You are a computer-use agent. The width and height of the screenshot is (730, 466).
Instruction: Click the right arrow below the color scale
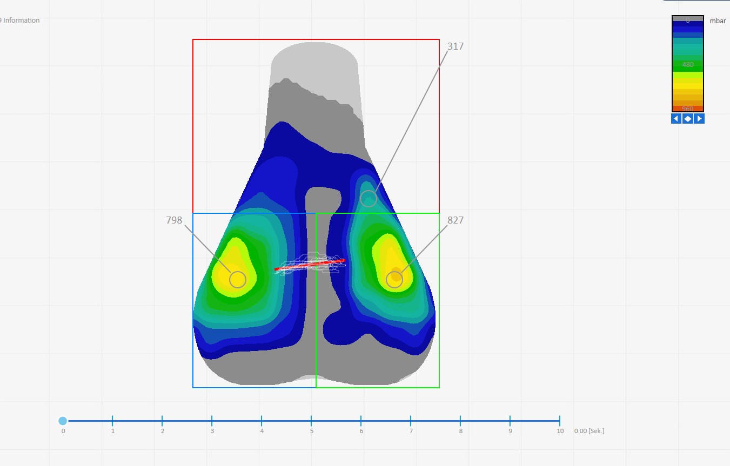699,119
